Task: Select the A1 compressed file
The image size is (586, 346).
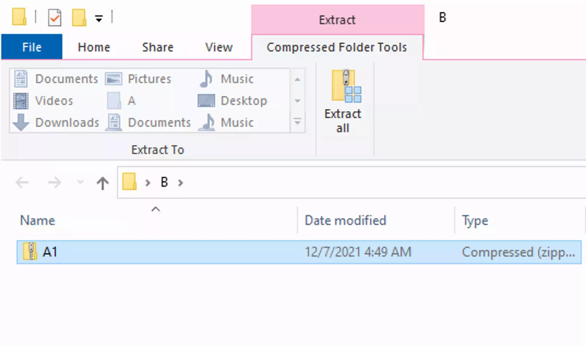Action: [x=50, y=252]
